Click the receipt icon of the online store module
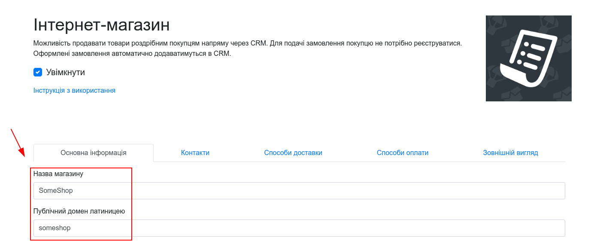597x244 pixels. (529, 58)
